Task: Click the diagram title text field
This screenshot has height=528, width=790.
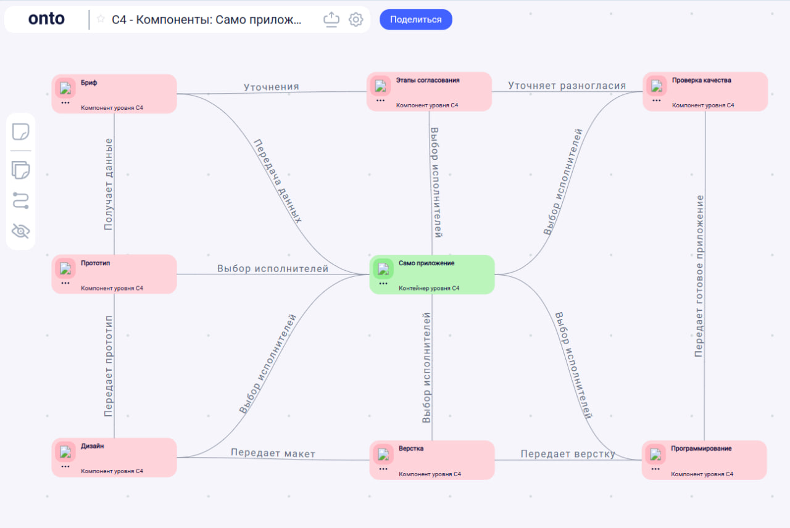Action: (207, 20)
